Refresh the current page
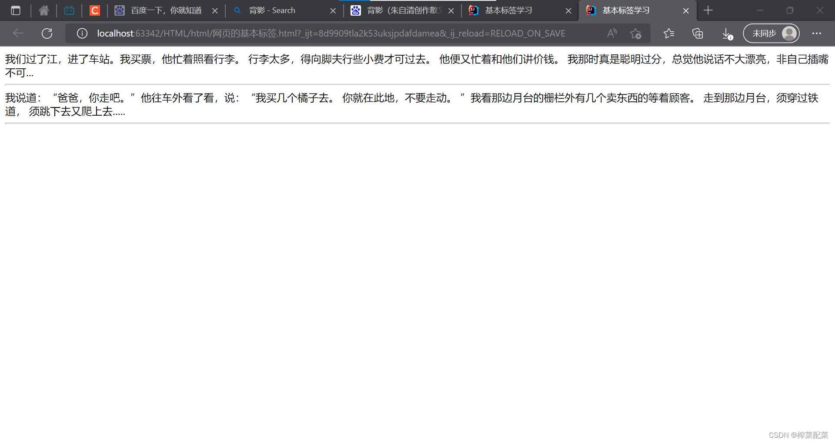Viewport: 835px width, 443px height. pos(47,34)
